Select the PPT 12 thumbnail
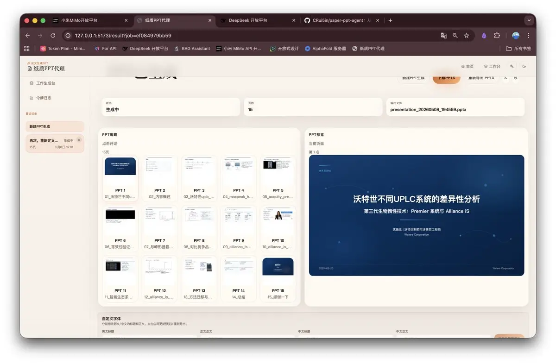Viewport: 556px width, 364px height. click(x=160, y=280)
